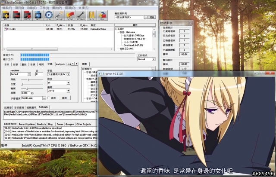Launch the WIZARD toolbar icon
The width and height of the screenshot is (276, 177).
(60, 15)
